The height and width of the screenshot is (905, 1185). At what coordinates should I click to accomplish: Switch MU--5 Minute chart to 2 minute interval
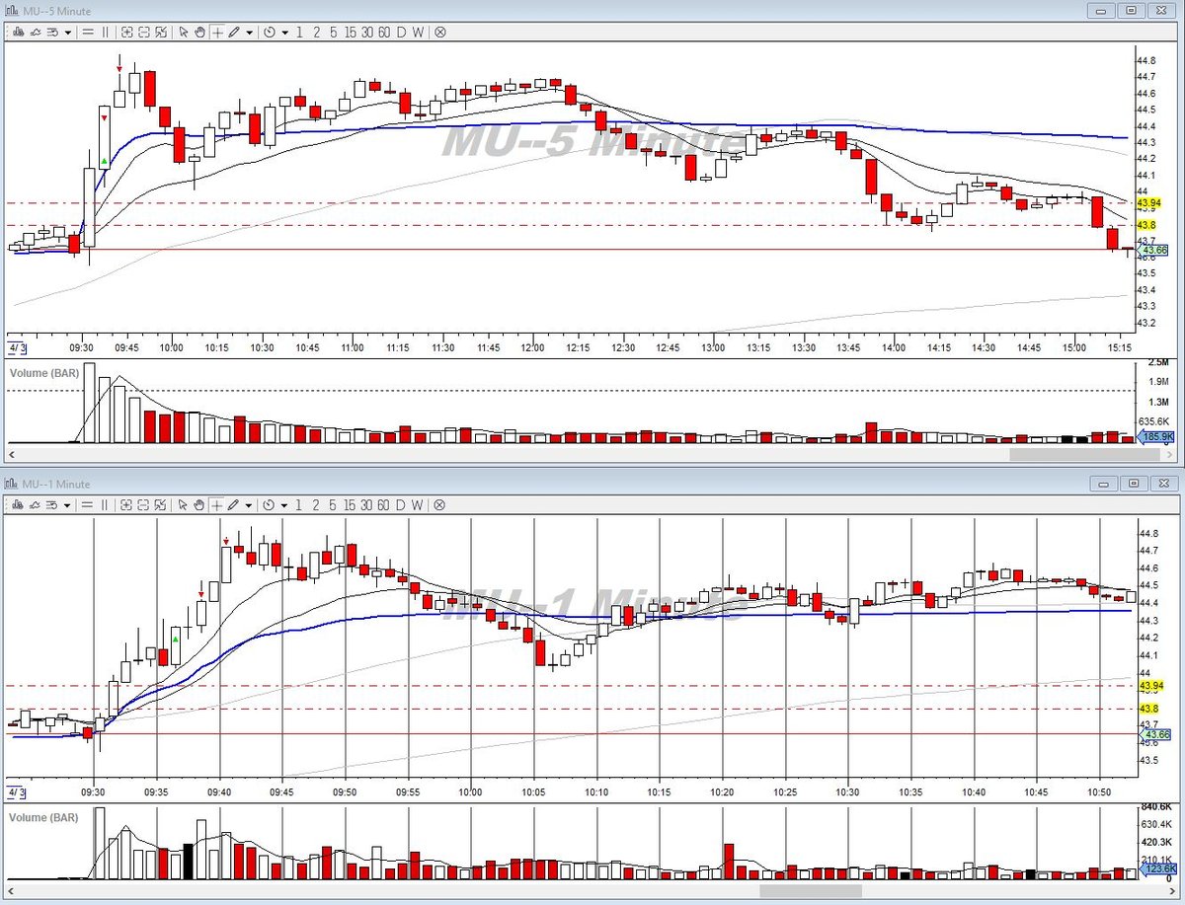pos(316,32)
